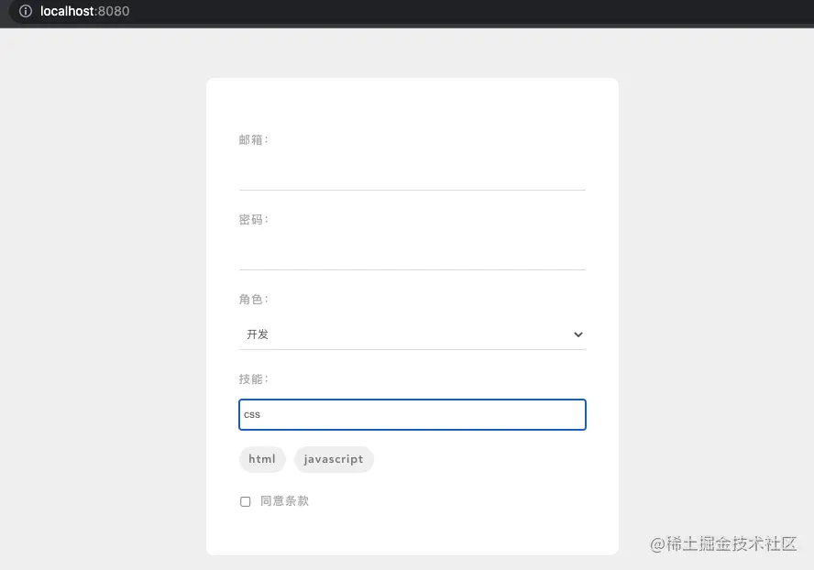This screenshot has height=570, width=814.
Task: Click the 技能 input containing css
Action: click(x=412, y=414)
